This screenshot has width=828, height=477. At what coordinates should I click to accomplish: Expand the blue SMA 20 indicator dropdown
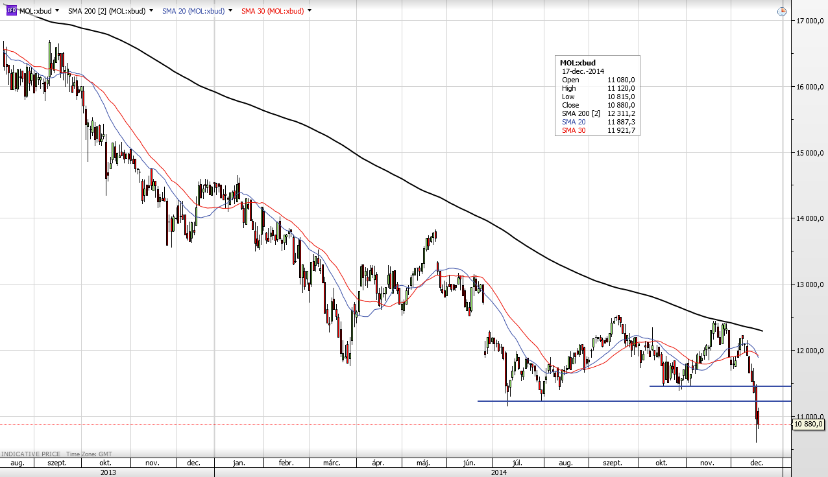(230, 11)
